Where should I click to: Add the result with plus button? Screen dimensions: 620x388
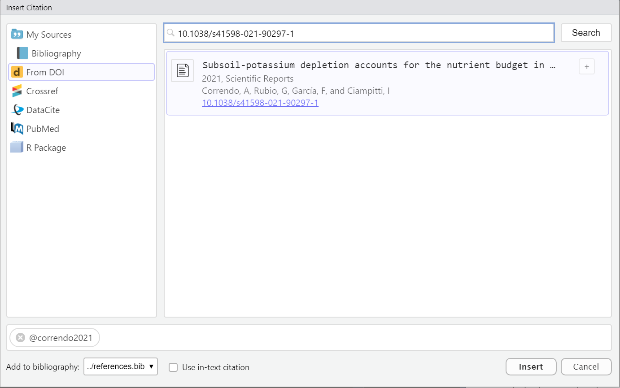tap(586, 67)
